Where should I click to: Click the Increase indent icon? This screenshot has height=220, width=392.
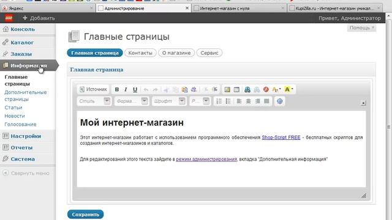214,90
